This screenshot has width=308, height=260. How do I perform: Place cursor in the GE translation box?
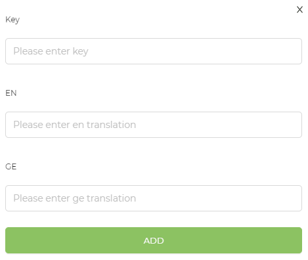154,198
